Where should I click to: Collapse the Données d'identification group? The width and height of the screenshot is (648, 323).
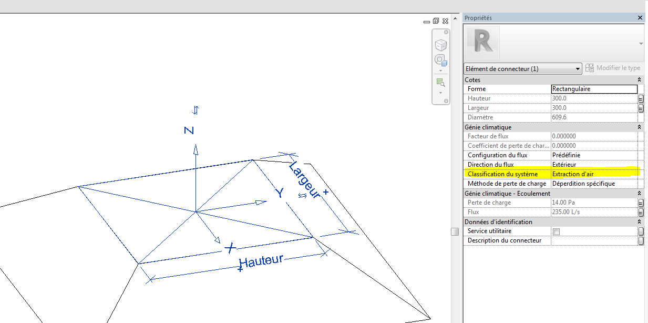639,222
